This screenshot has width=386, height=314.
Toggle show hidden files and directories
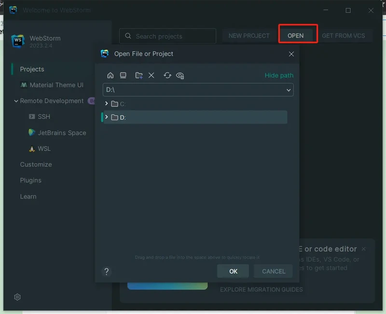tap(180, 75)
